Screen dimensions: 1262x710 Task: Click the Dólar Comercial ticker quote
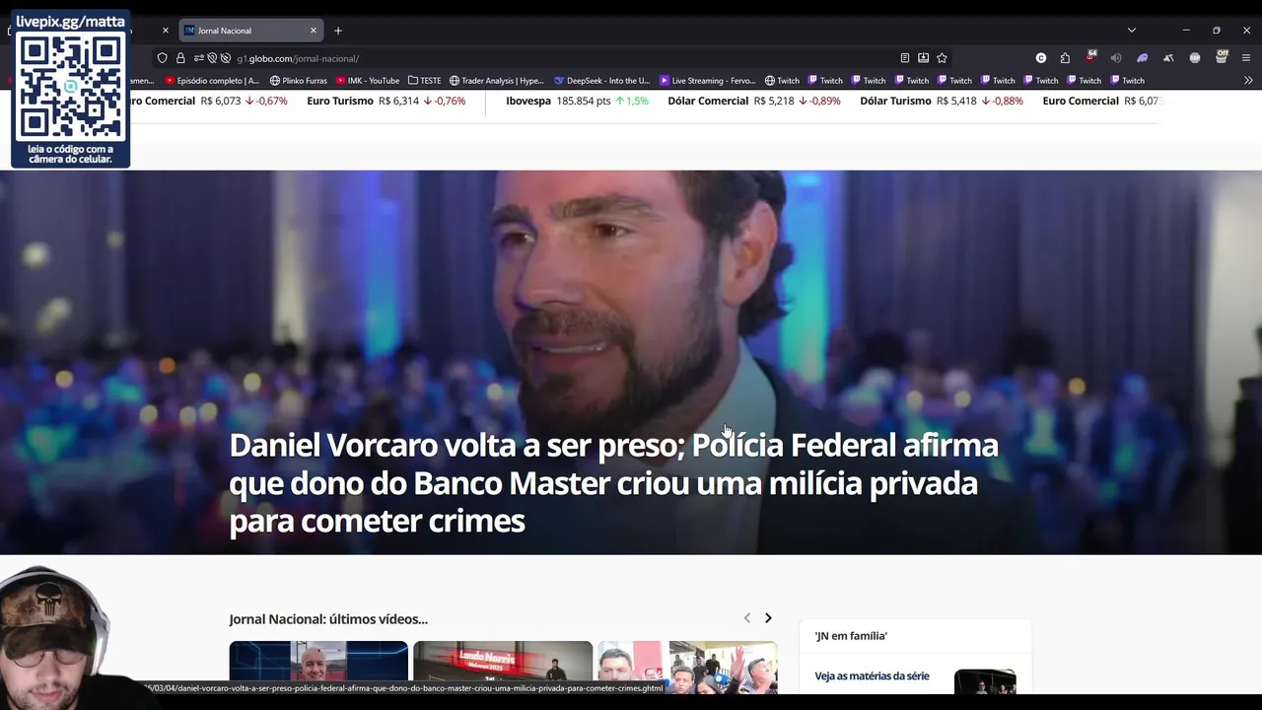754,101
